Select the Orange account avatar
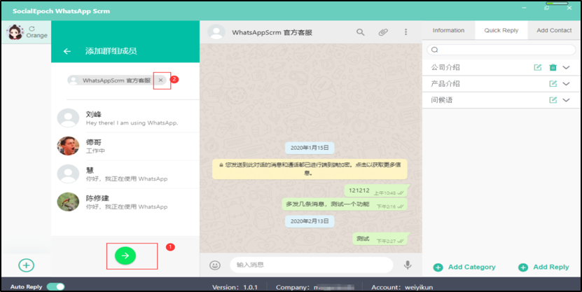This screenshot has height=292, width=582. (15, 32)
